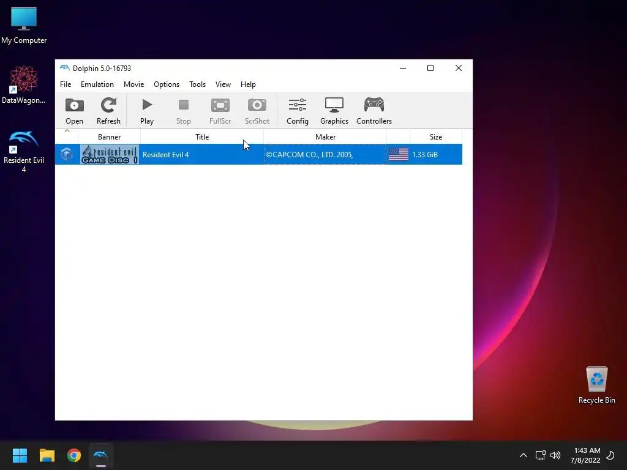
Task: Open the Emulation menu
Action: pyautogui.click(x=97, y=84)
